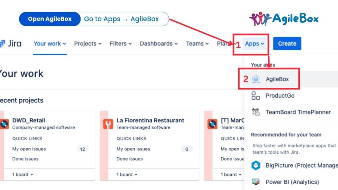
Task: Select the AgileBox app icon in the menu
Action: pyautogui.click(x=255, y=79)
